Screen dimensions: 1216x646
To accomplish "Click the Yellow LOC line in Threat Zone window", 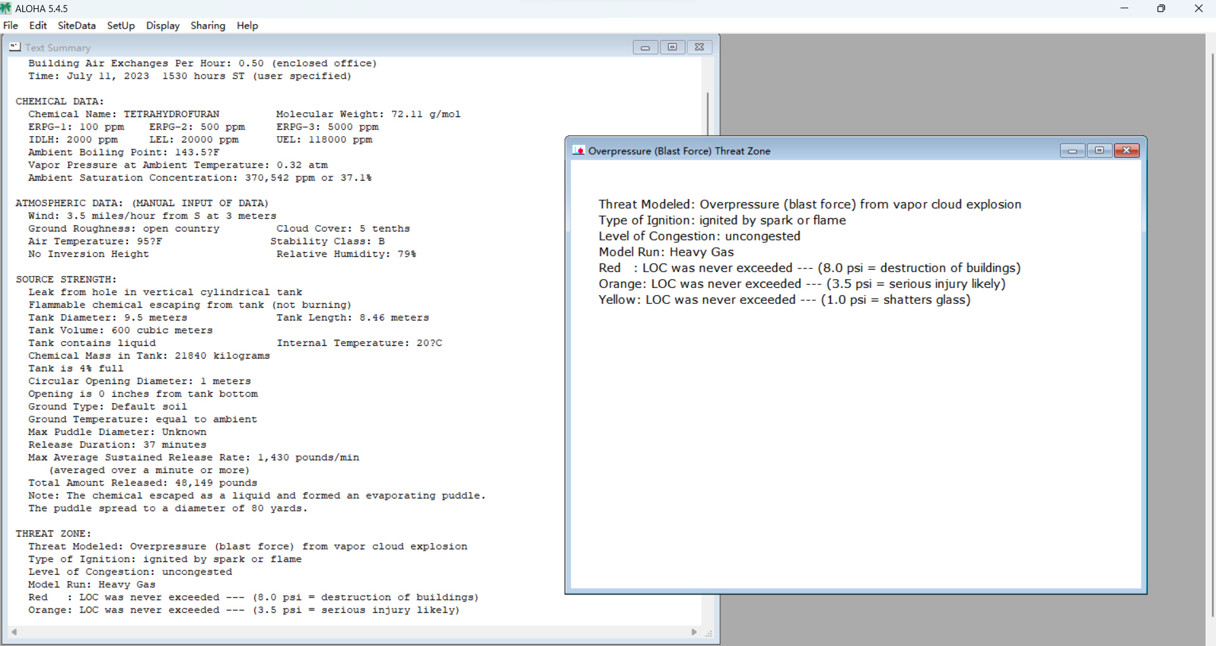I will [x=785, y=299].
